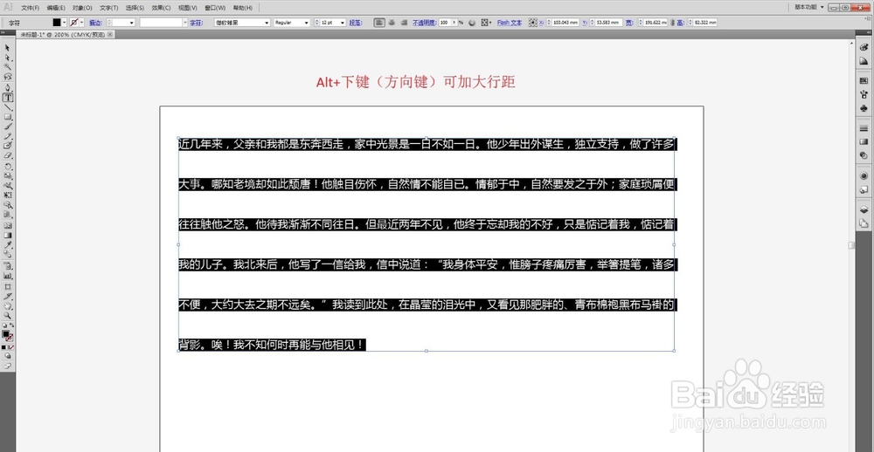Open the fill color dropdown arrow

point(65,23)
